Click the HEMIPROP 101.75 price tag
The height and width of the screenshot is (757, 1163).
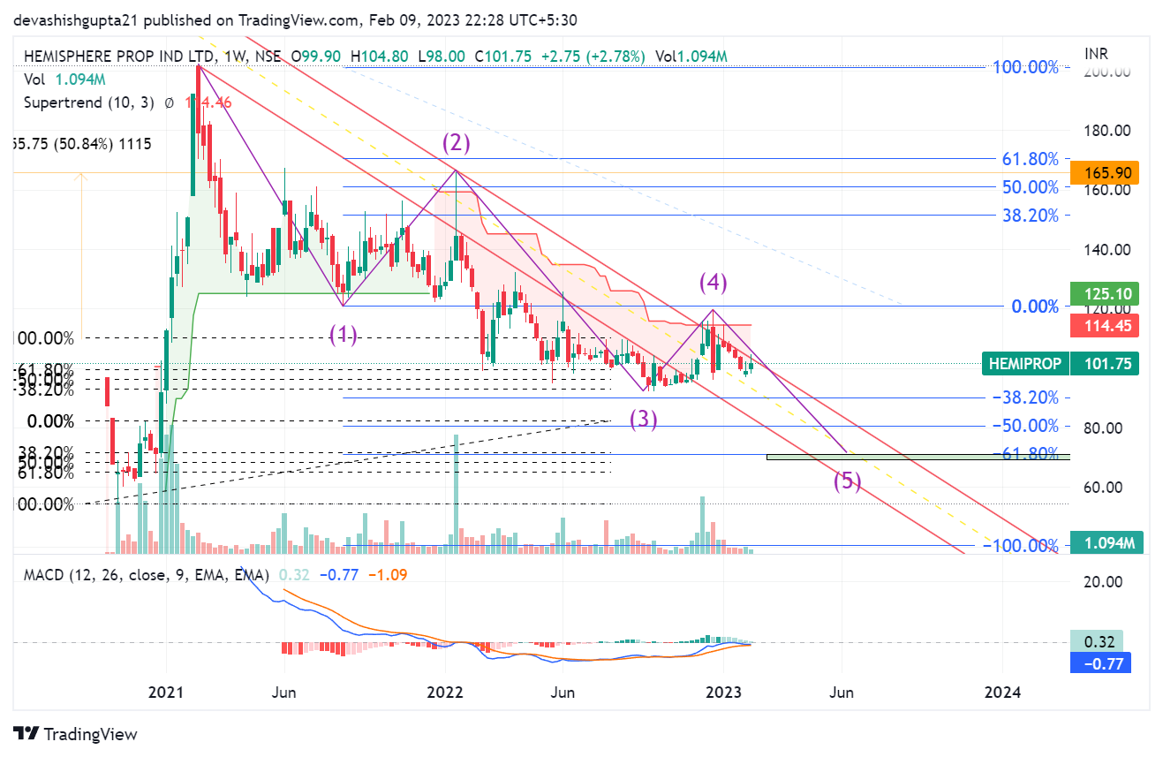[1060, 363]
